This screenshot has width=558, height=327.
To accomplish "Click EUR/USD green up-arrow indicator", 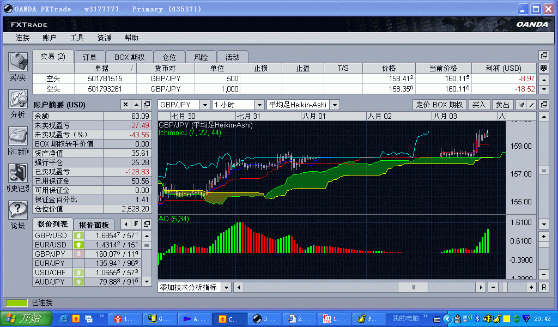I will (78, 245).
